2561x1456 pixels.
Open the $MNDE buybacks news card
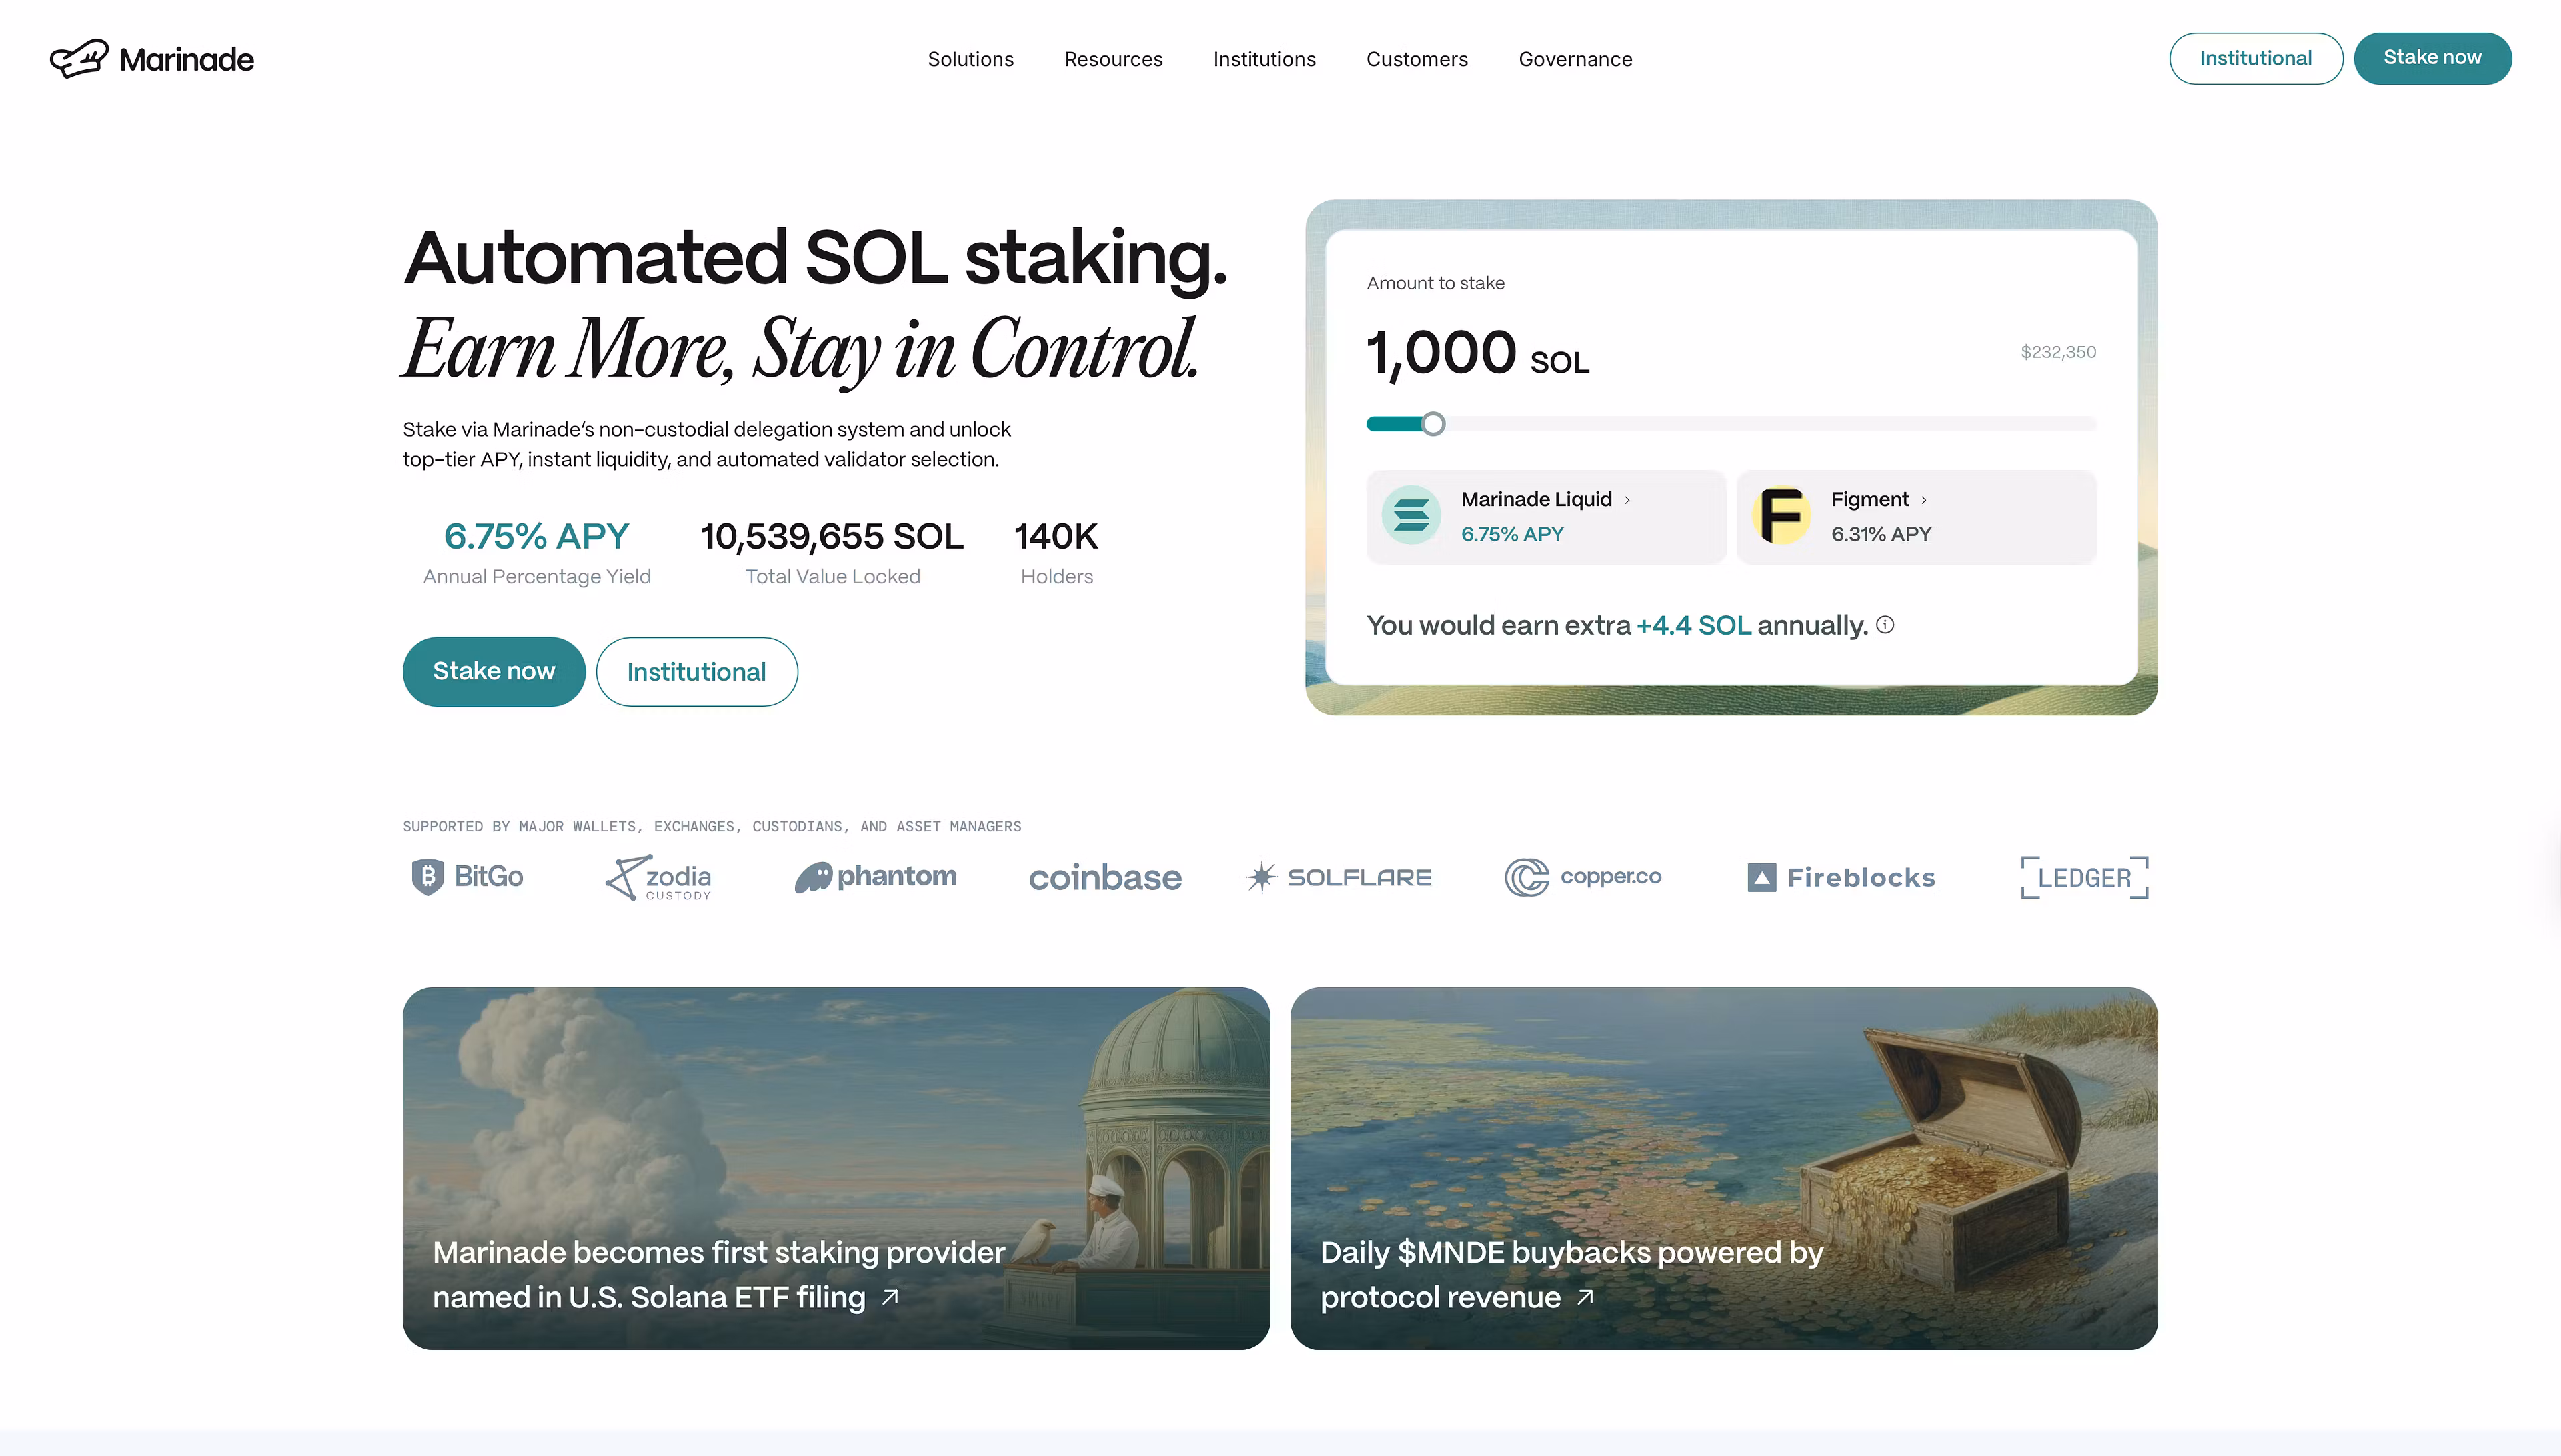pyautogui.click(x=1723, y=1168)
